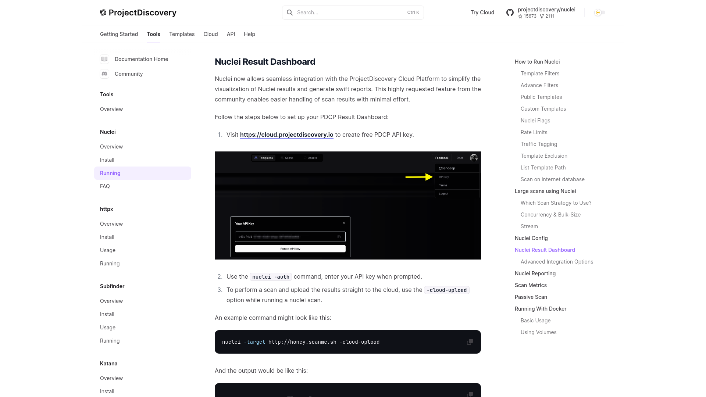Click the ProjectDiscovery logo icon
The height and width of the screenshot is (397, 706).
pyautogui.click(x=103, y=12)
